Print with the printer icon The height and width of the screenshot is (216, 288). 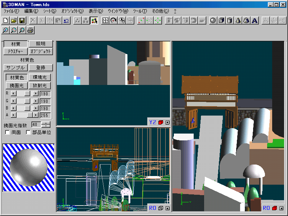[30, 30]
